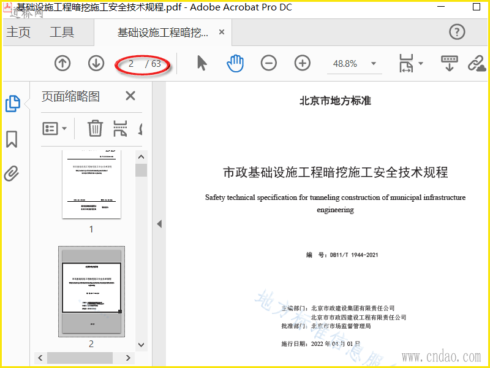Viewport: 490px width, 368px height.
Task: Select page 1 thumbnail
Action: tap(91, 184)
